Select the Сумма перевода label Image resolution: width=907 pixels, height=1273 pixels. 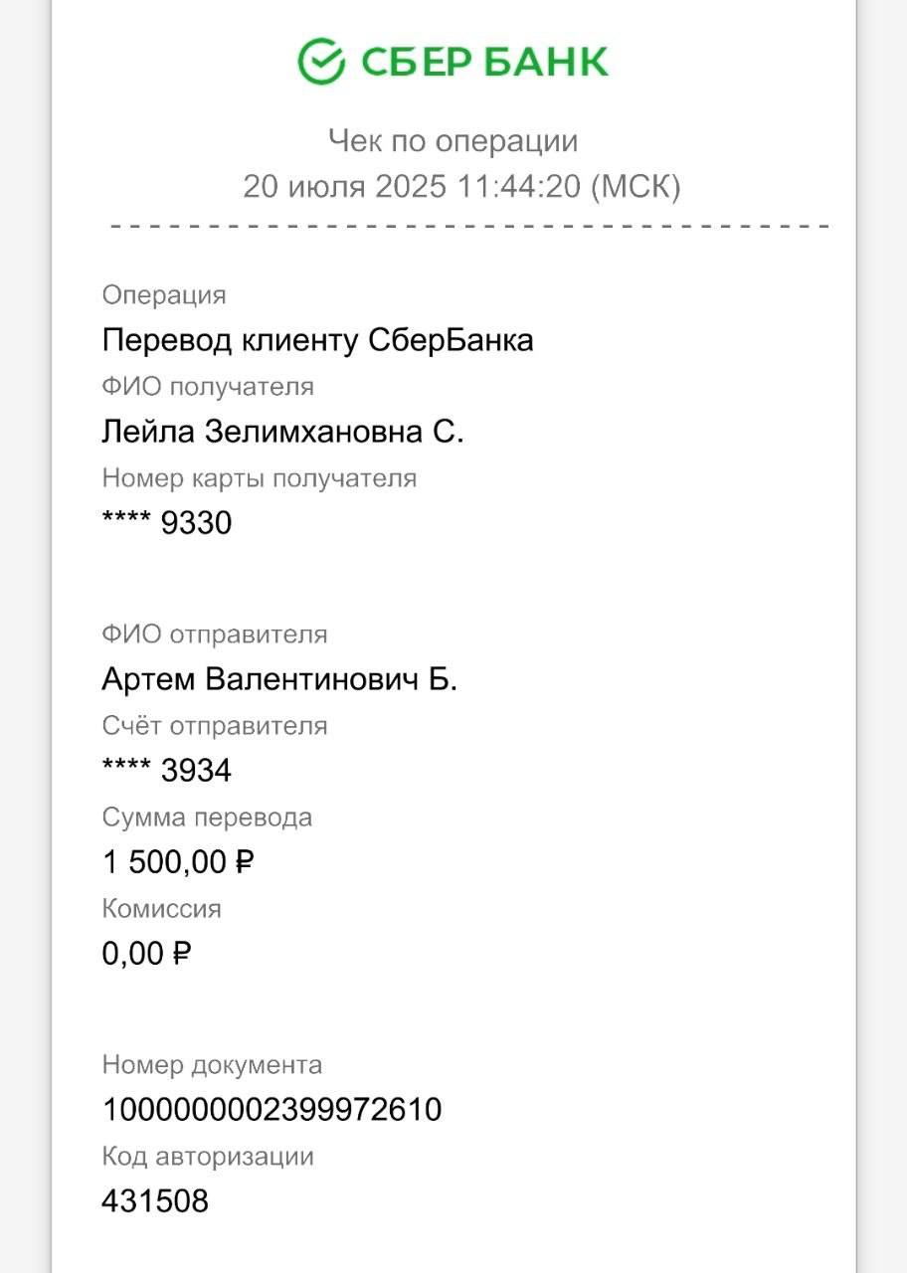[207, 818]
